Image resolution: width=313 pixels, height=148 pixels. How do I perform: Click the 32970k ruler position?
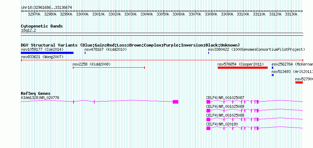34,14
